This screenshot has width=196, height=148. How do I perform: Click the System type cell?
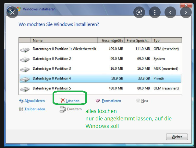point(159,59)
